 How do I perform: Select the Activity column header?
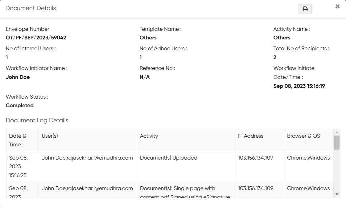pos(149,136)
